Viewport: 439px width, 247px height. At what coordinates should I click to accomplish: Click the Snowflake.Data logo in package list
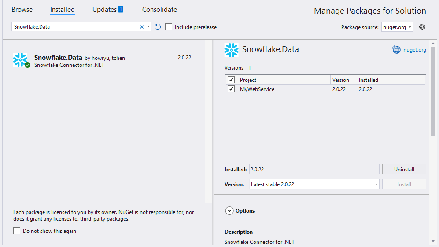[x=20, y=60]
